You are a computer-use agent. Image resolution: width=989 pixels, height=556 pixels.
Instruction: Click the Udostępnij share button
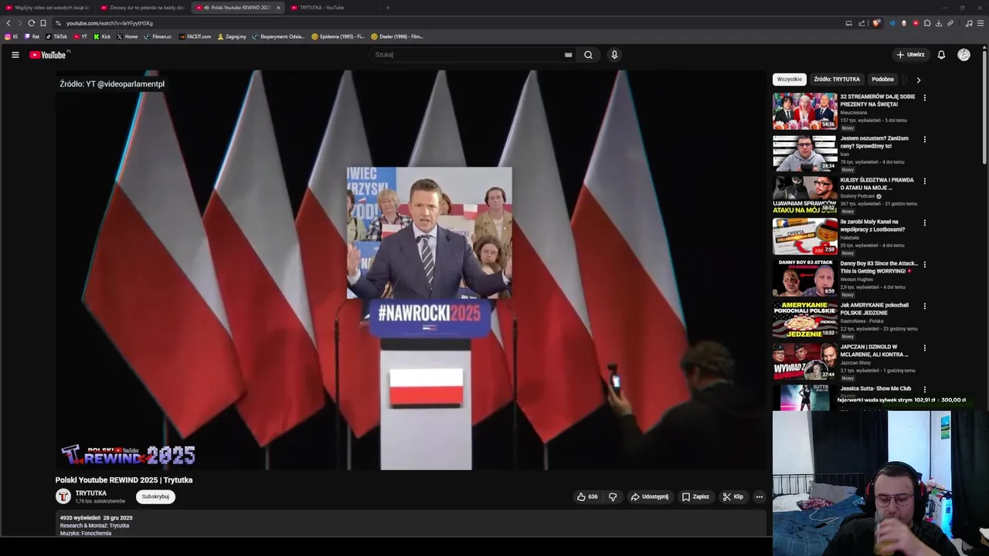(x=650, y=497)
